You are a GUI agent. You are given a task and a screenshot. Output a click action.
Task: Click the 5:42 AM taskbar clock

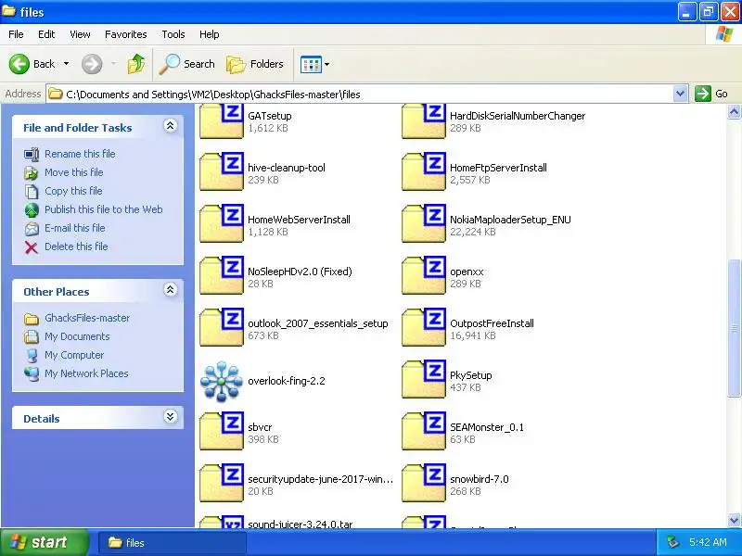pos(708,542)
